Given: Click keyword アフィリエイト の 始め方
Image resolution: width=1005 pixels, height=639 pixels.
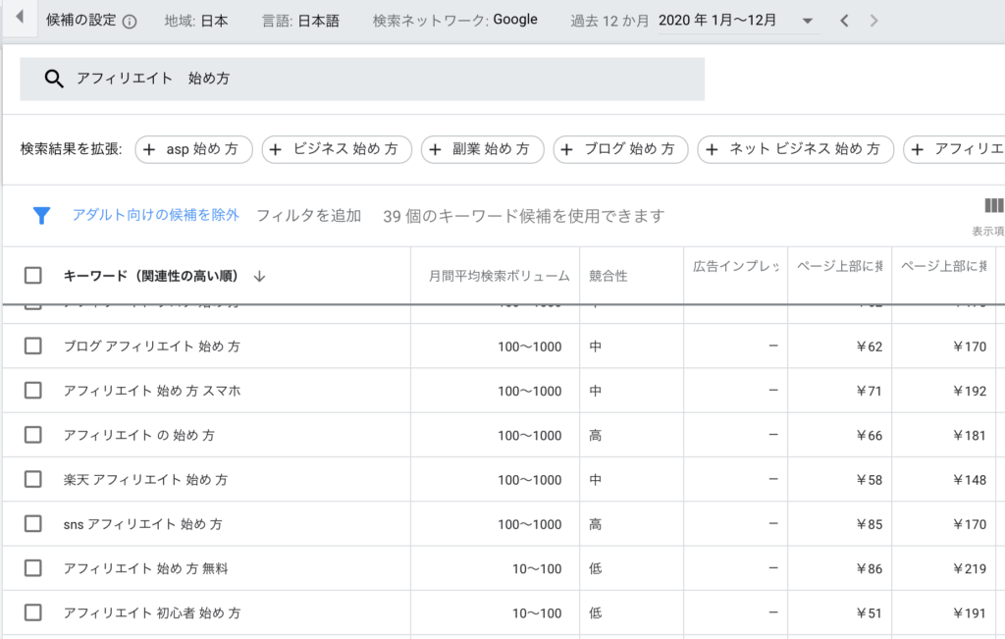Looking at the screenshot, I should [x=139, y=435].
